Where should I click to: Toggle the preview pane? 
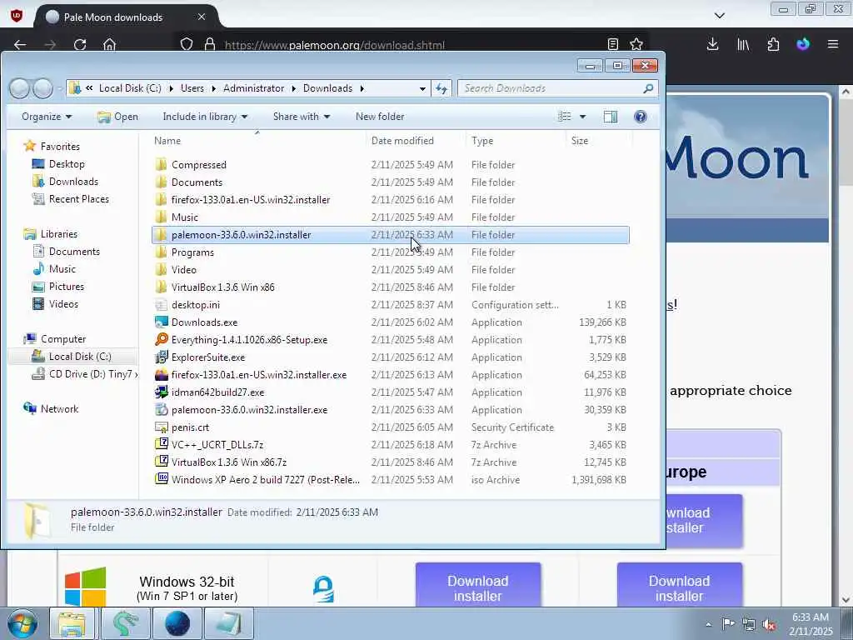pos(611,117)
